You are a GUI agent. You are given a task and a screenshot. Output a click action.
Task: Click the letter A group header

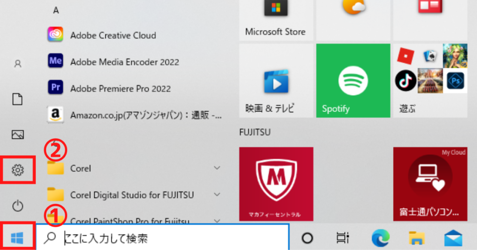click(56, 11)
